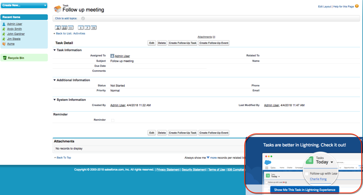Click the Follow up meeting subject value
This screenshot has height=195, width=363.
point(122,61)
